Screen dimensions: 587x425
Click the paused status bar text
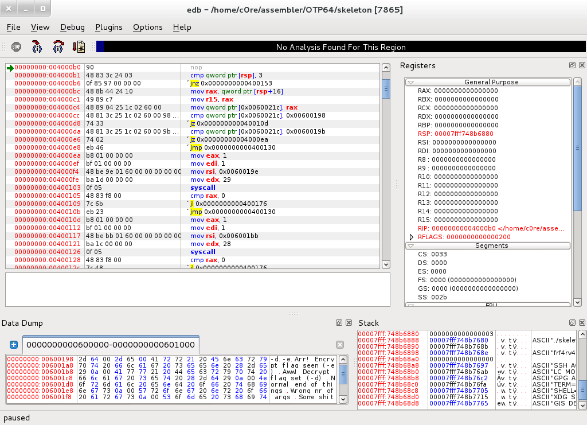click(17, 418)
